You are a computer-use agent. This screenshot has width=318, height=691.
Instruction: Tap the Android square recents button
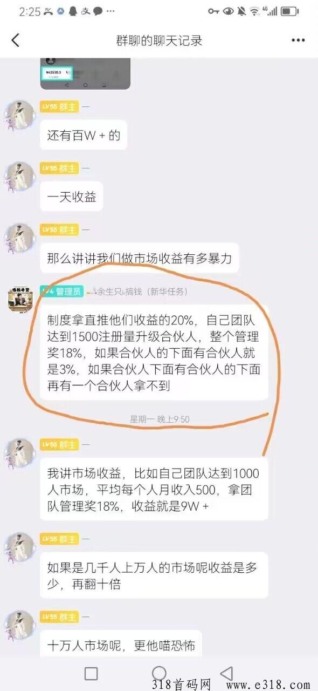91,673
